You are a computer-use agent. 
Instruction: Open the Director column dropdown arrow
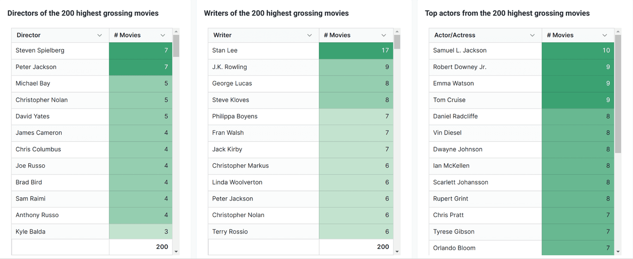tap(99, 35)
